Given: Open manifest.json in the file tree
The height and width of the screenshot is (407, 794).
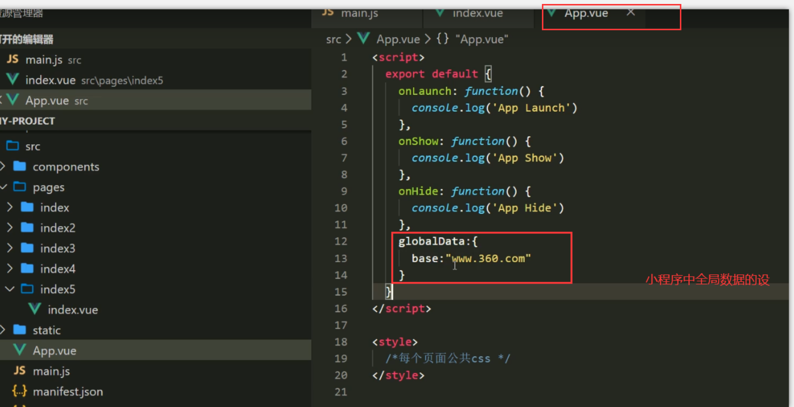Looking at the screenshot, I should (x=68, y=392).
